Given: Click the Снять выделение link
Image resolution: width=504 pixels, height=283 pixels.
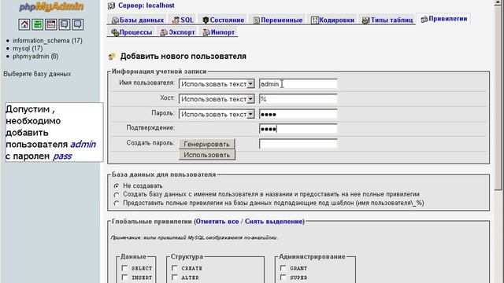Looking at the screenshot, I should click(273, 222).
